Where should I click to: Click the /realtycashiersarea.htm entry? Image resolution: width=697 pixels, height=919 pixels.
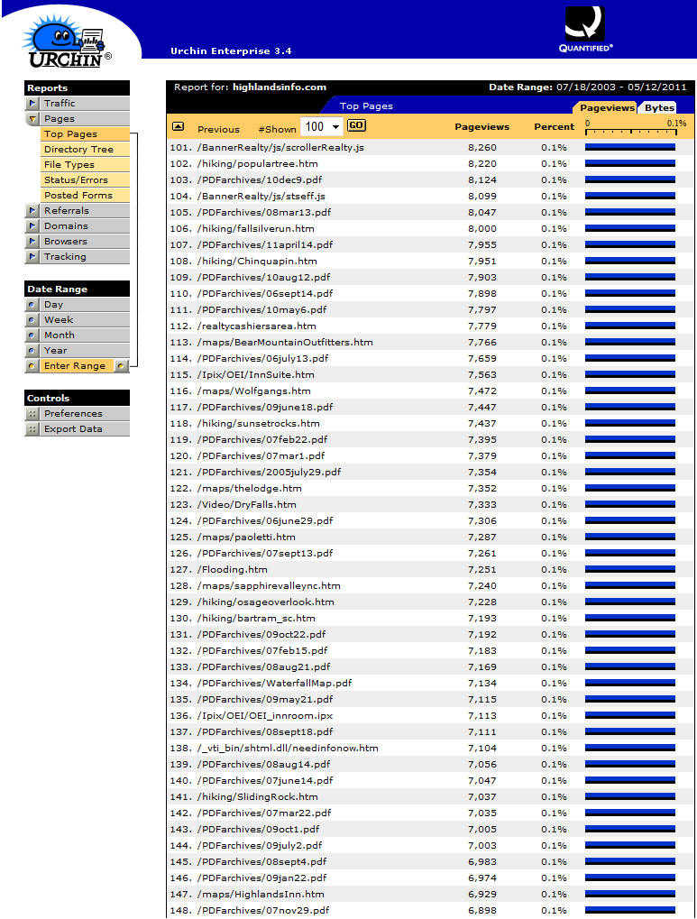point(256,326)
